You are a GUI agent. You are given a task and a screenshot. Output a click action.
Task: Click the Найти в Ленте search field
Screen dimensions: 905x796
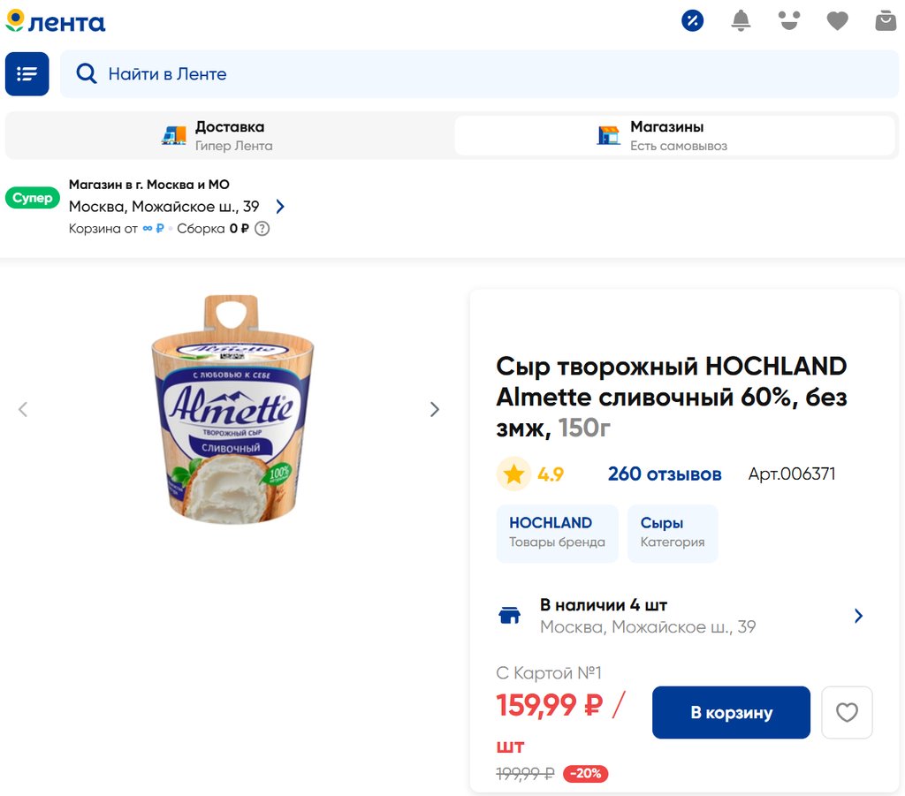479,74
